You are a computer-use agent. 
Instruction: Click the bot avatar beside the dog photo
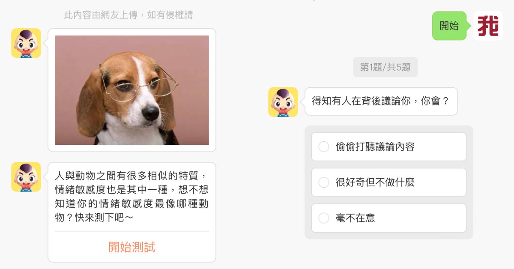click(x=26, y=43)
